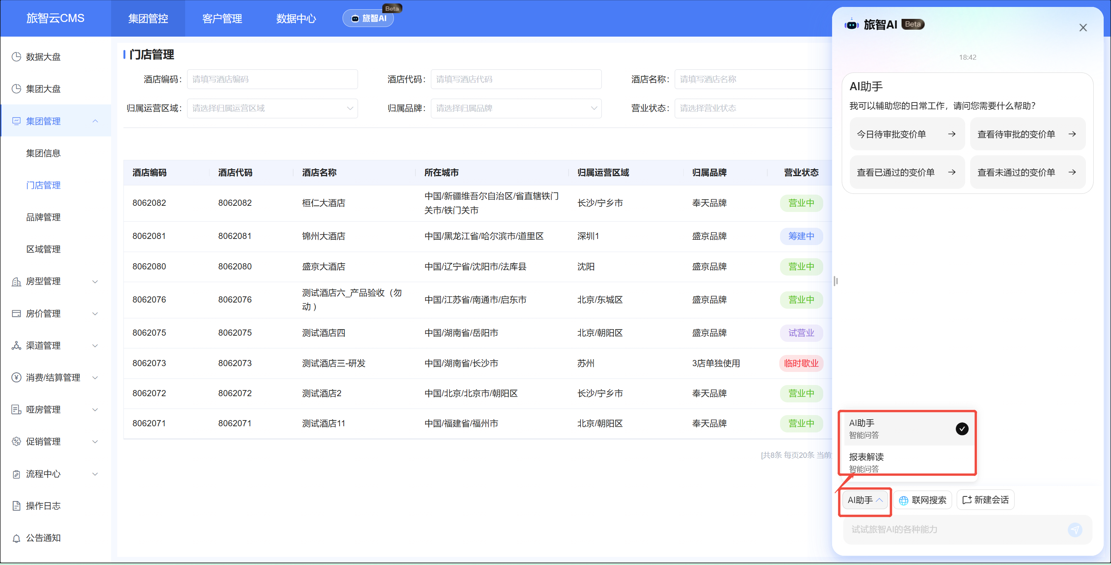This screenshot has height=565, width=1111.
Task: Click the 数据大盘 pie chart icon
Action: point(16,57)
